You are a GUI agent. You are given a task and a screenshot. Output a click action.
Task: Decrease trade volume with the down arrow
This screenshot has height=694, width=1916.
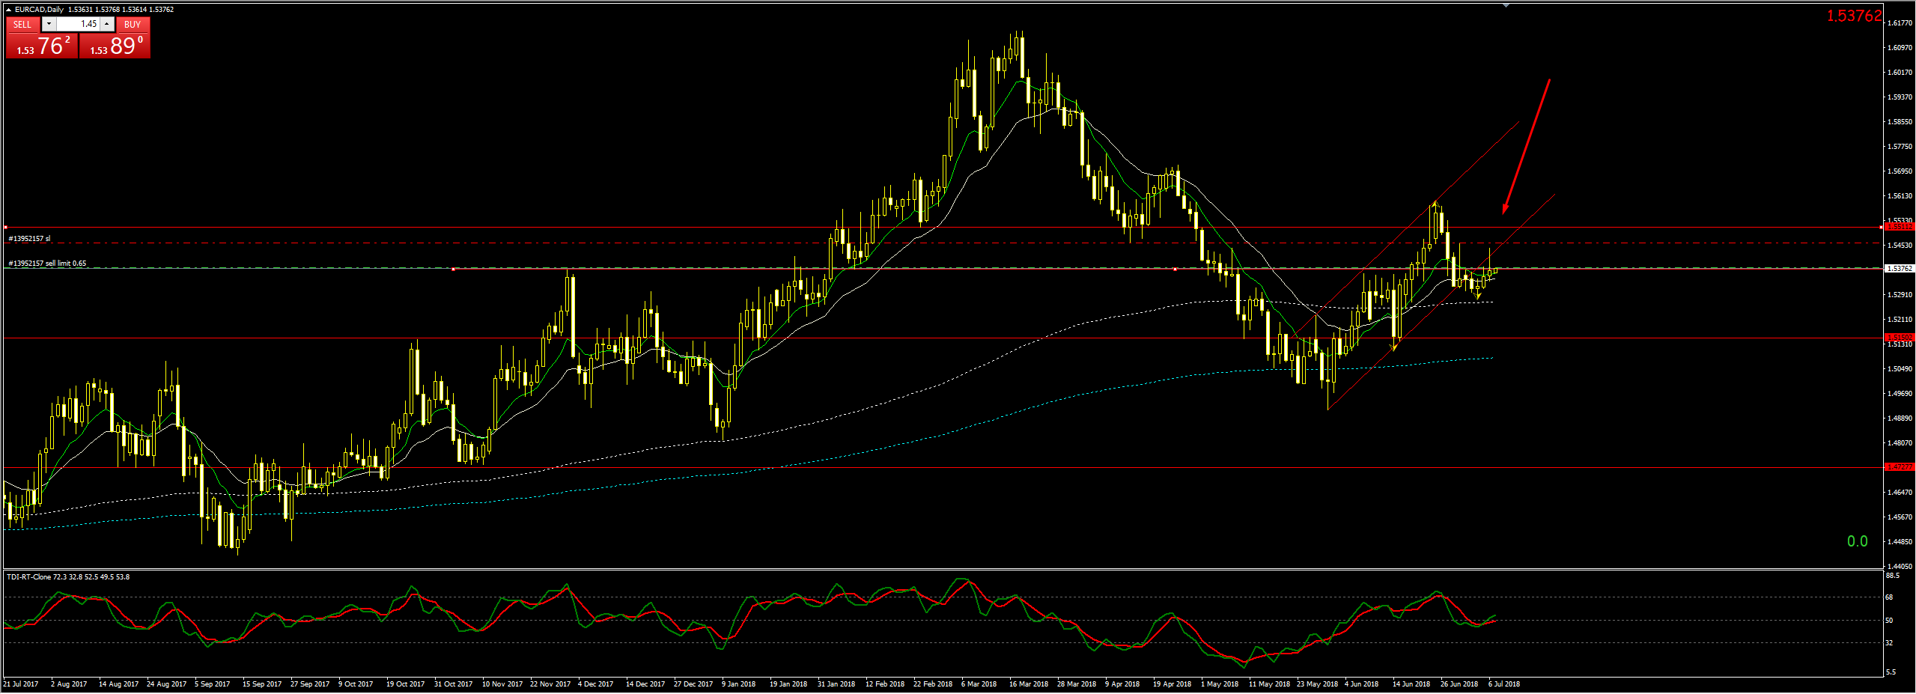pyautogui.click(x=49, y=24)
